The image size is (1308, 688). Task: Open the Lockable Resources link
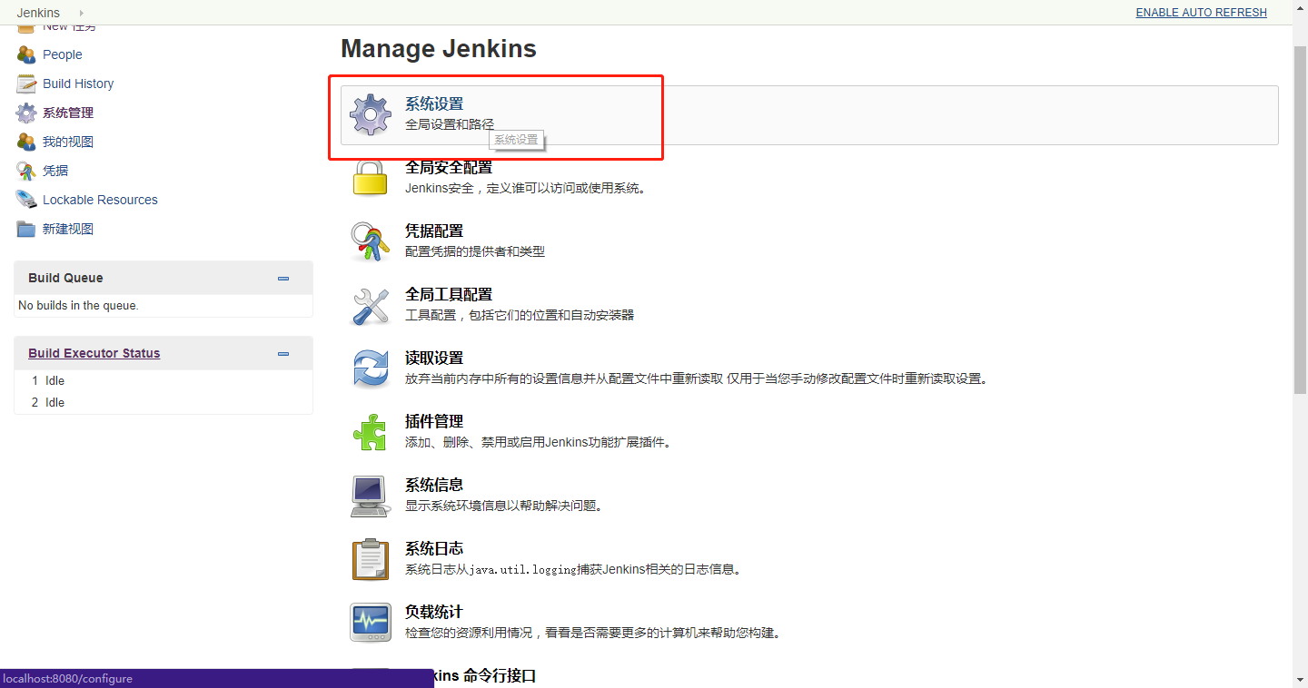click(x=100, y=200)
